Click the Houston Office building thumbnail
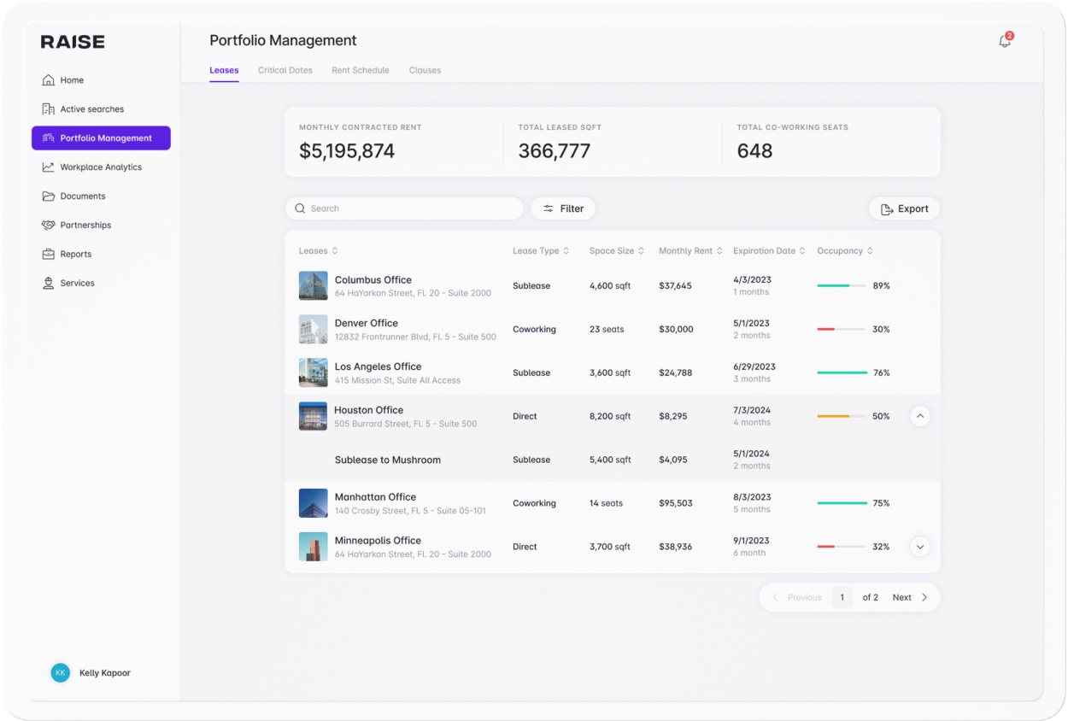The width and height of the screenshot is (1068, 721). point(313,416)
